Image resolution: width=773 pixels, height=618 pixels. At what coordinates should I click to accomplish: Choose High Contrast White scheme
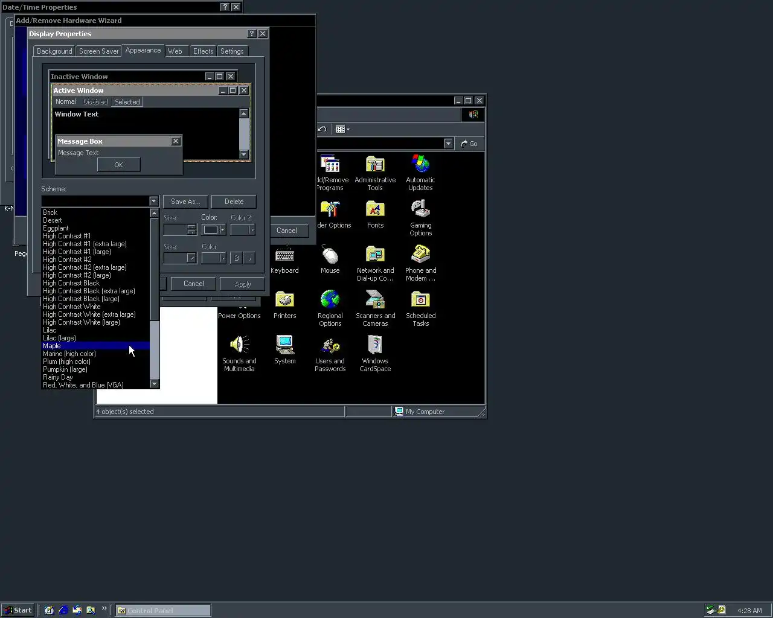click(x=95, y=307)
